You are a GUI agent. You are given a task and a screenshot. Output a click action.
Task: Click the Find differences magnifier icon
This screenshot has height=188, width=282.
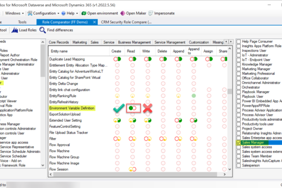[43, 31]
